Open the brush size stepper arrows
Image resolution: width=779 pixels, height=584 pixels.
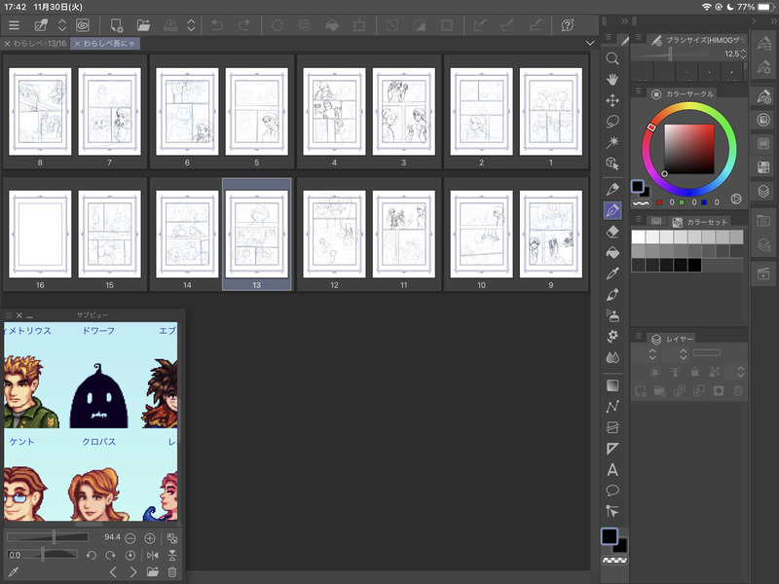point(743,55)
